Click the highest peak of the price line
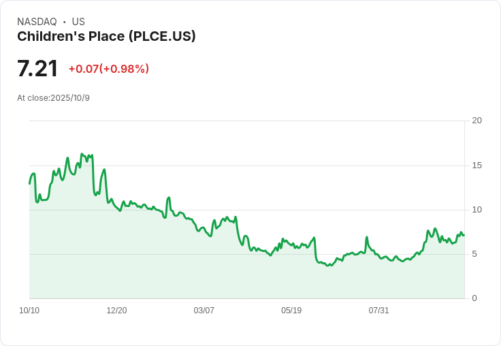 coord(82,154)
